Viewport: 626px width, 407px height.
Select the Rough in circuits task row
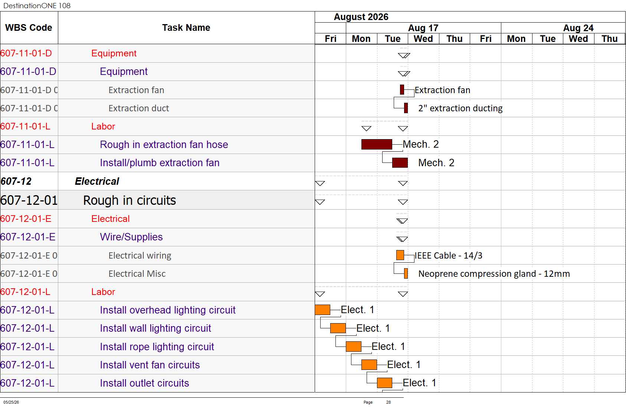157,200
